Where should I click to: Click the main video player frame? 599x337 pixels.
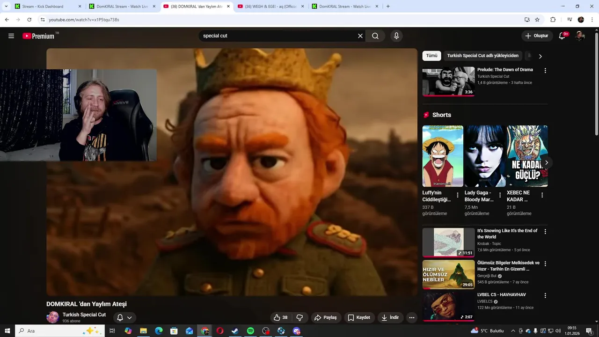pos(232,172)
